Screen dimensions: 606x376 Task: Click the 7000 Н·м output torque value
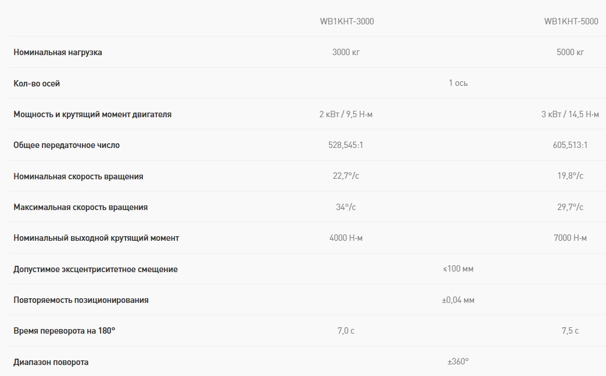[570, 238]
